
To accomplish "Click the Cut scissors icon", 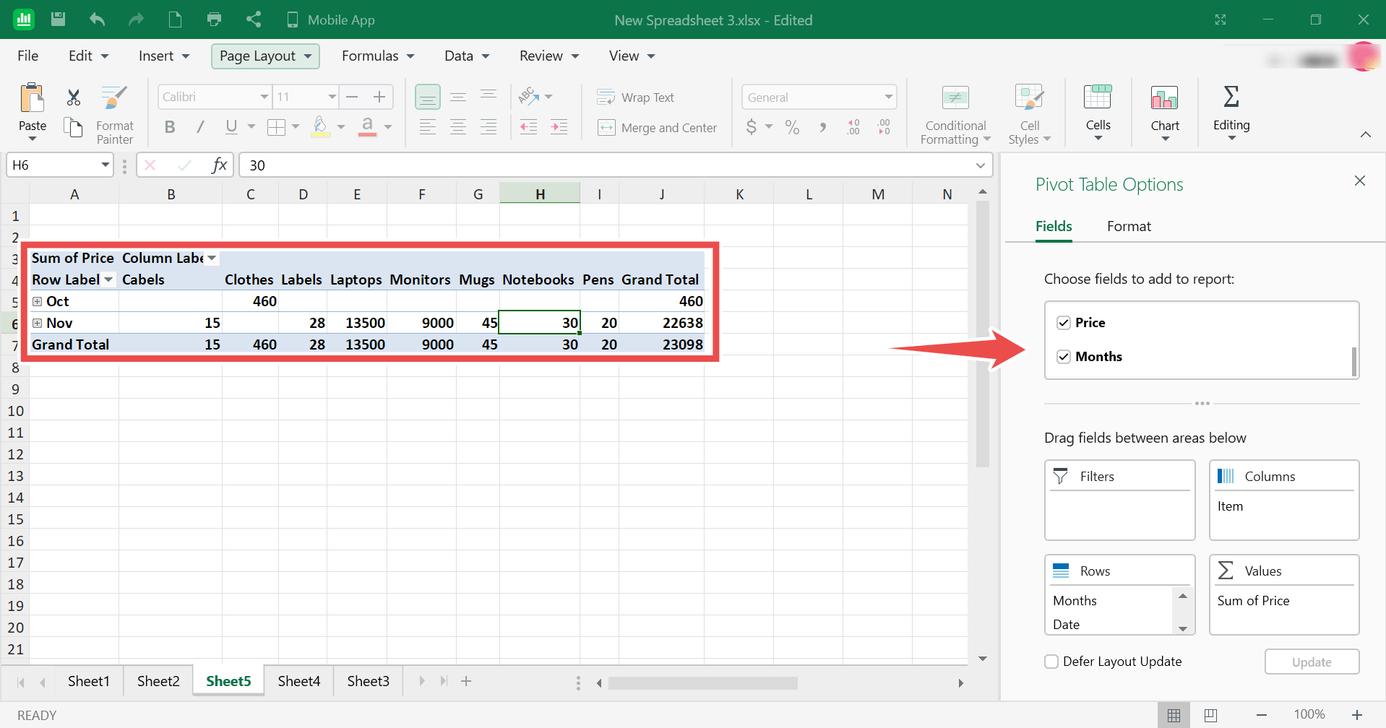I will [72, 97].
